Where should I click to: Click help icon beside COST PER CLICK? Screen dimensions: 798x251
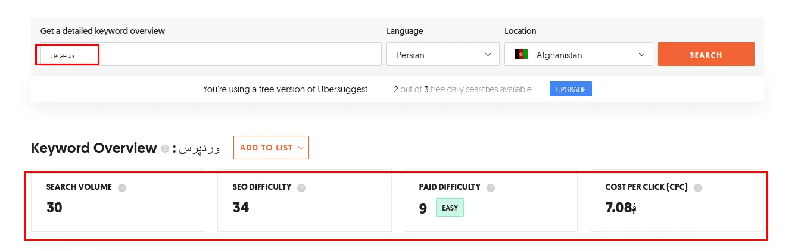(698, 187)
